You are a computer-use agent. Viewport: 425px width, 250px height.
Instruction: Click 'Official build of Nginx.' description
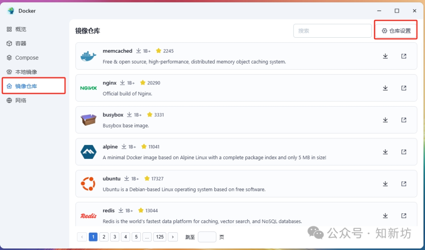pyautogui.click(x=128, y=94)
